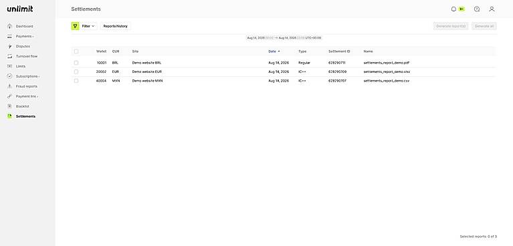513x246 pixels.
Task: Click the green filter funnel icon
Action: (76, 26)
